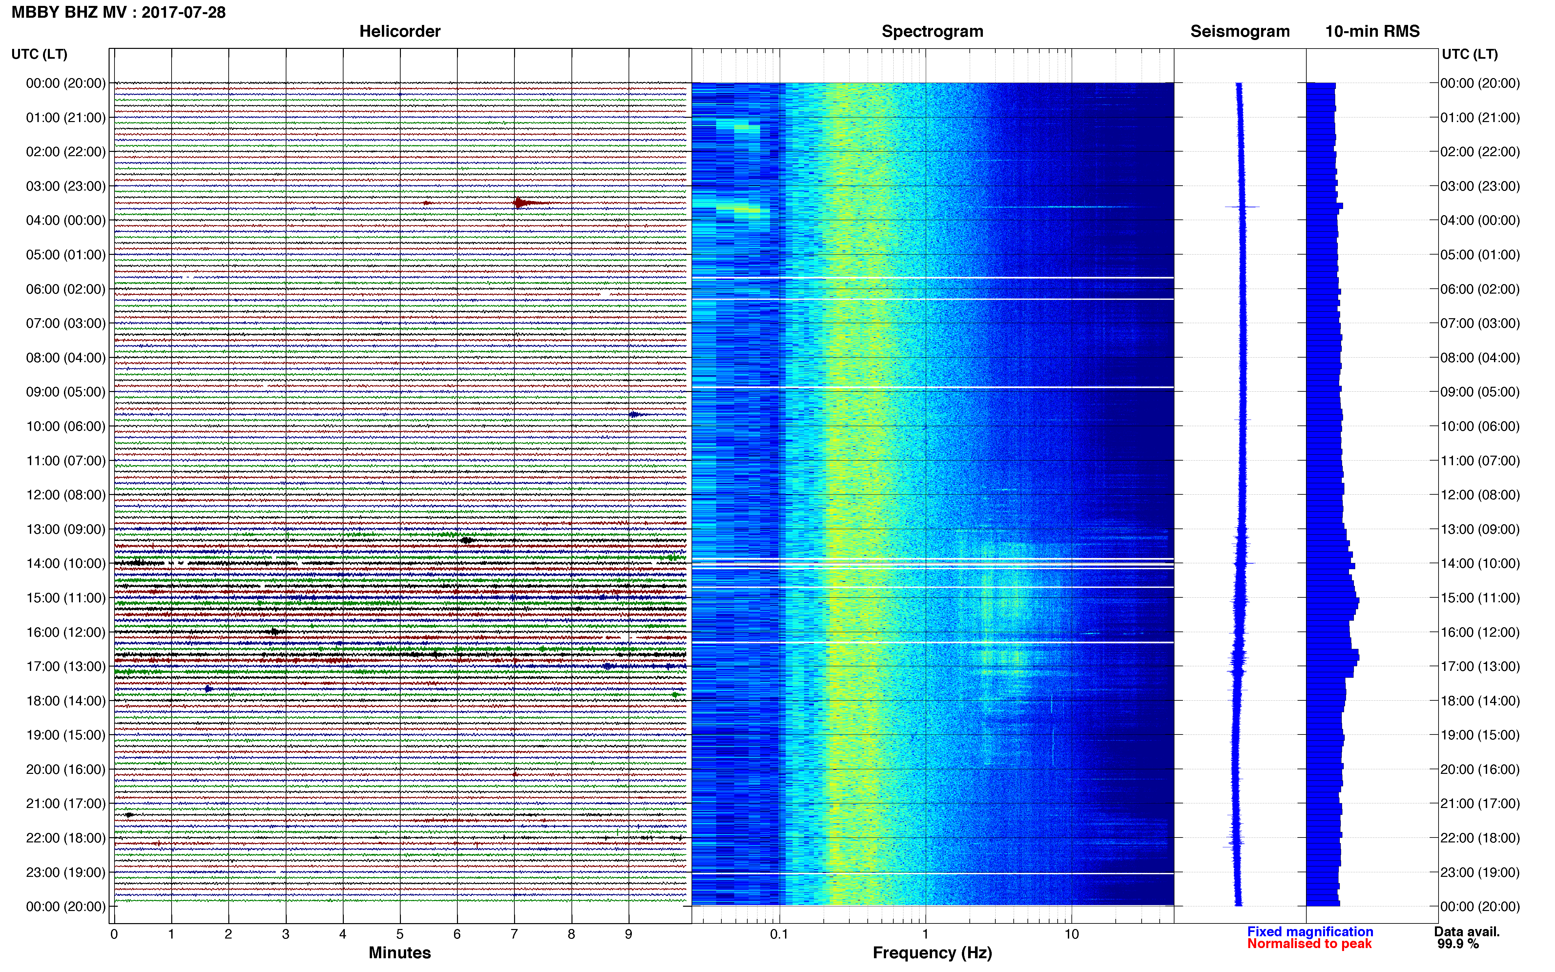Viewport: 1555px width, 972px height.
Task: Click '15:00 (11:00)' on the left time axis
Action: 66,598
